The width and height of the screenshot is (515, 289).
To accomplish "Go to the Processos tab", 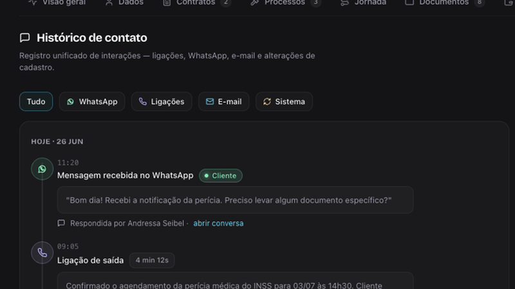I will (x=285, y=3).
